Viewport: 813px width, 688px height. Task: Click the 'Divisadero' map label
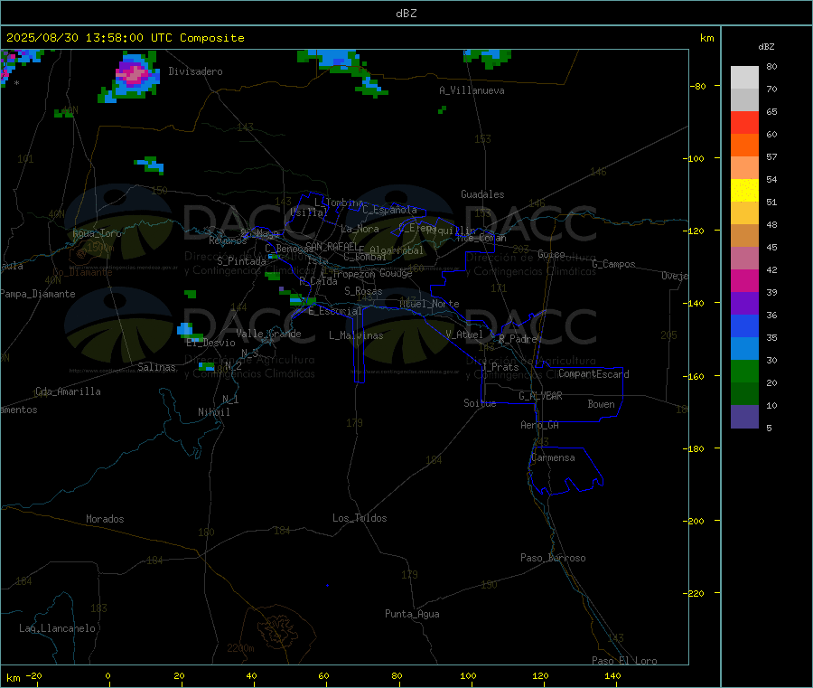[195, 71]
